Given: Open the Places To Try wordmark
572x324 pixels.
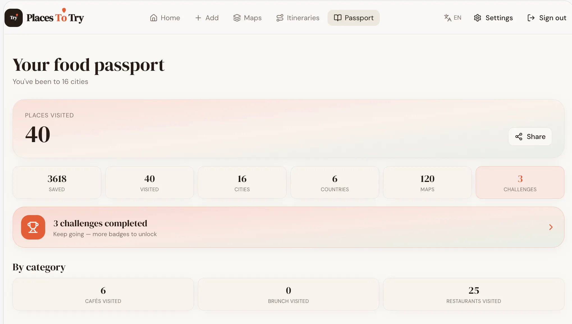Looking at the screenshot, I should (55, 18).
